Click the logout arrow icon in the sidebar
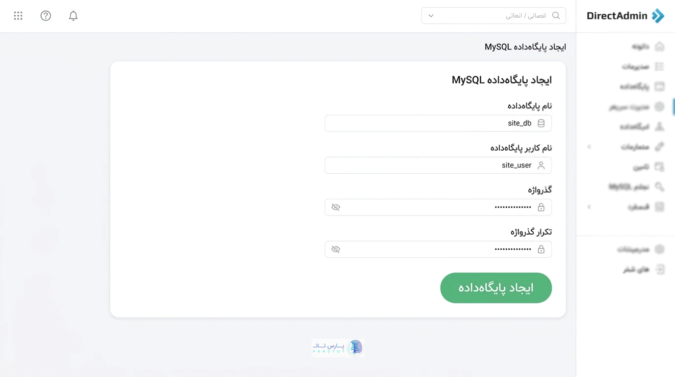Screen dimensions: 675x377 tap(660, 269)
